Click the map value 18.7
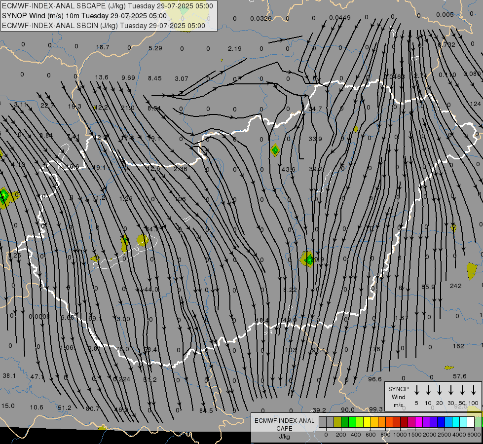483x444 pixels. click(103, 47)
